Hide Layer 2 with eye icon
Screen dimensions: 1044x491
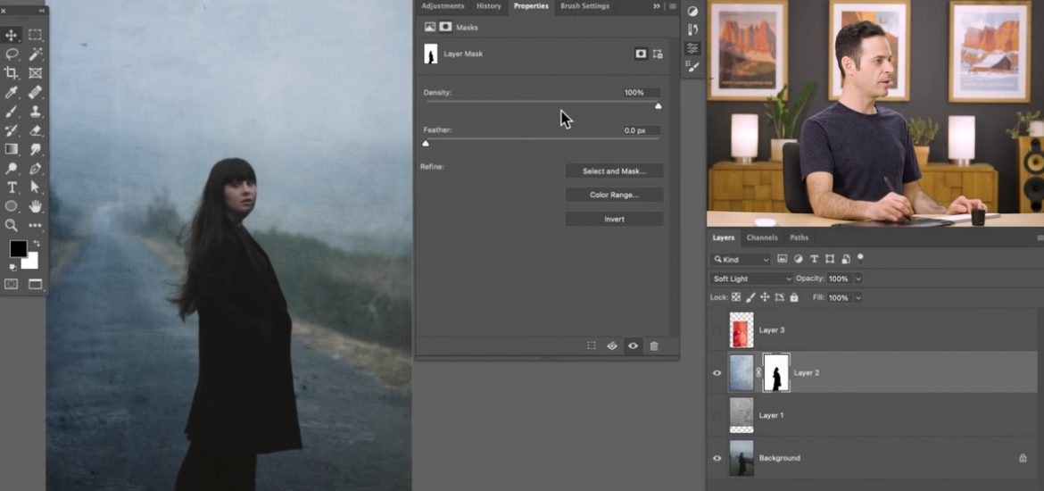717,372
